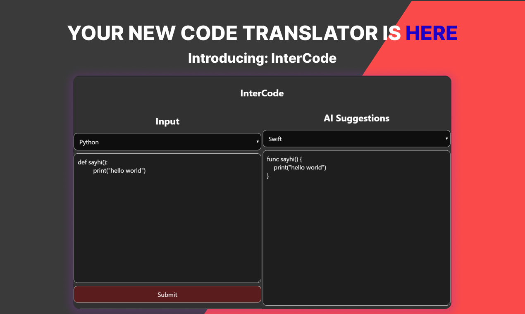Click the InterCode panel title

pyautogui.click(x=262, y=93)
